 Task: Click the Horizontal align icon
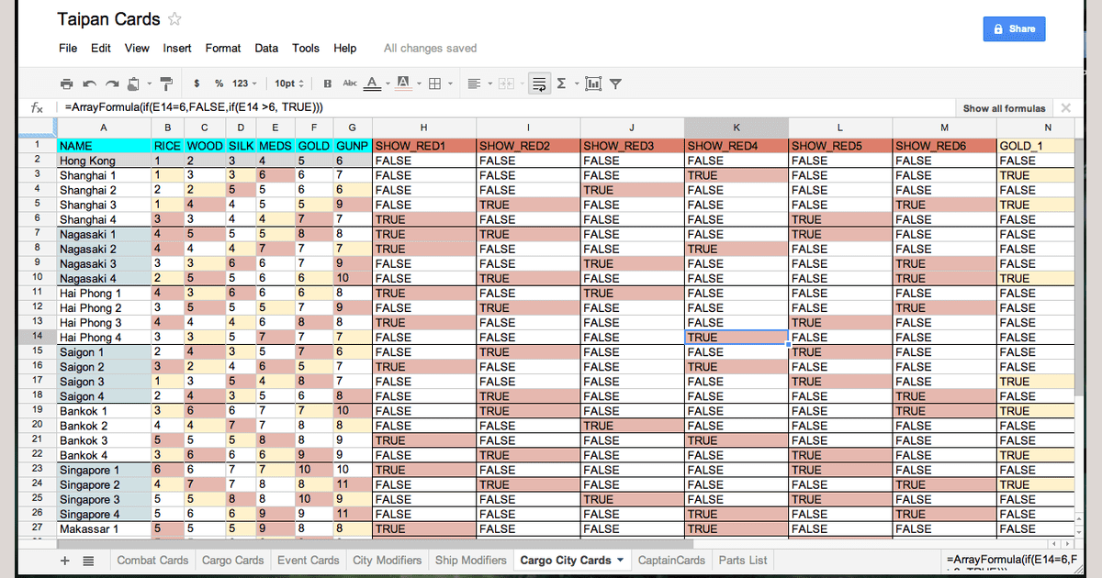point(474,83)
